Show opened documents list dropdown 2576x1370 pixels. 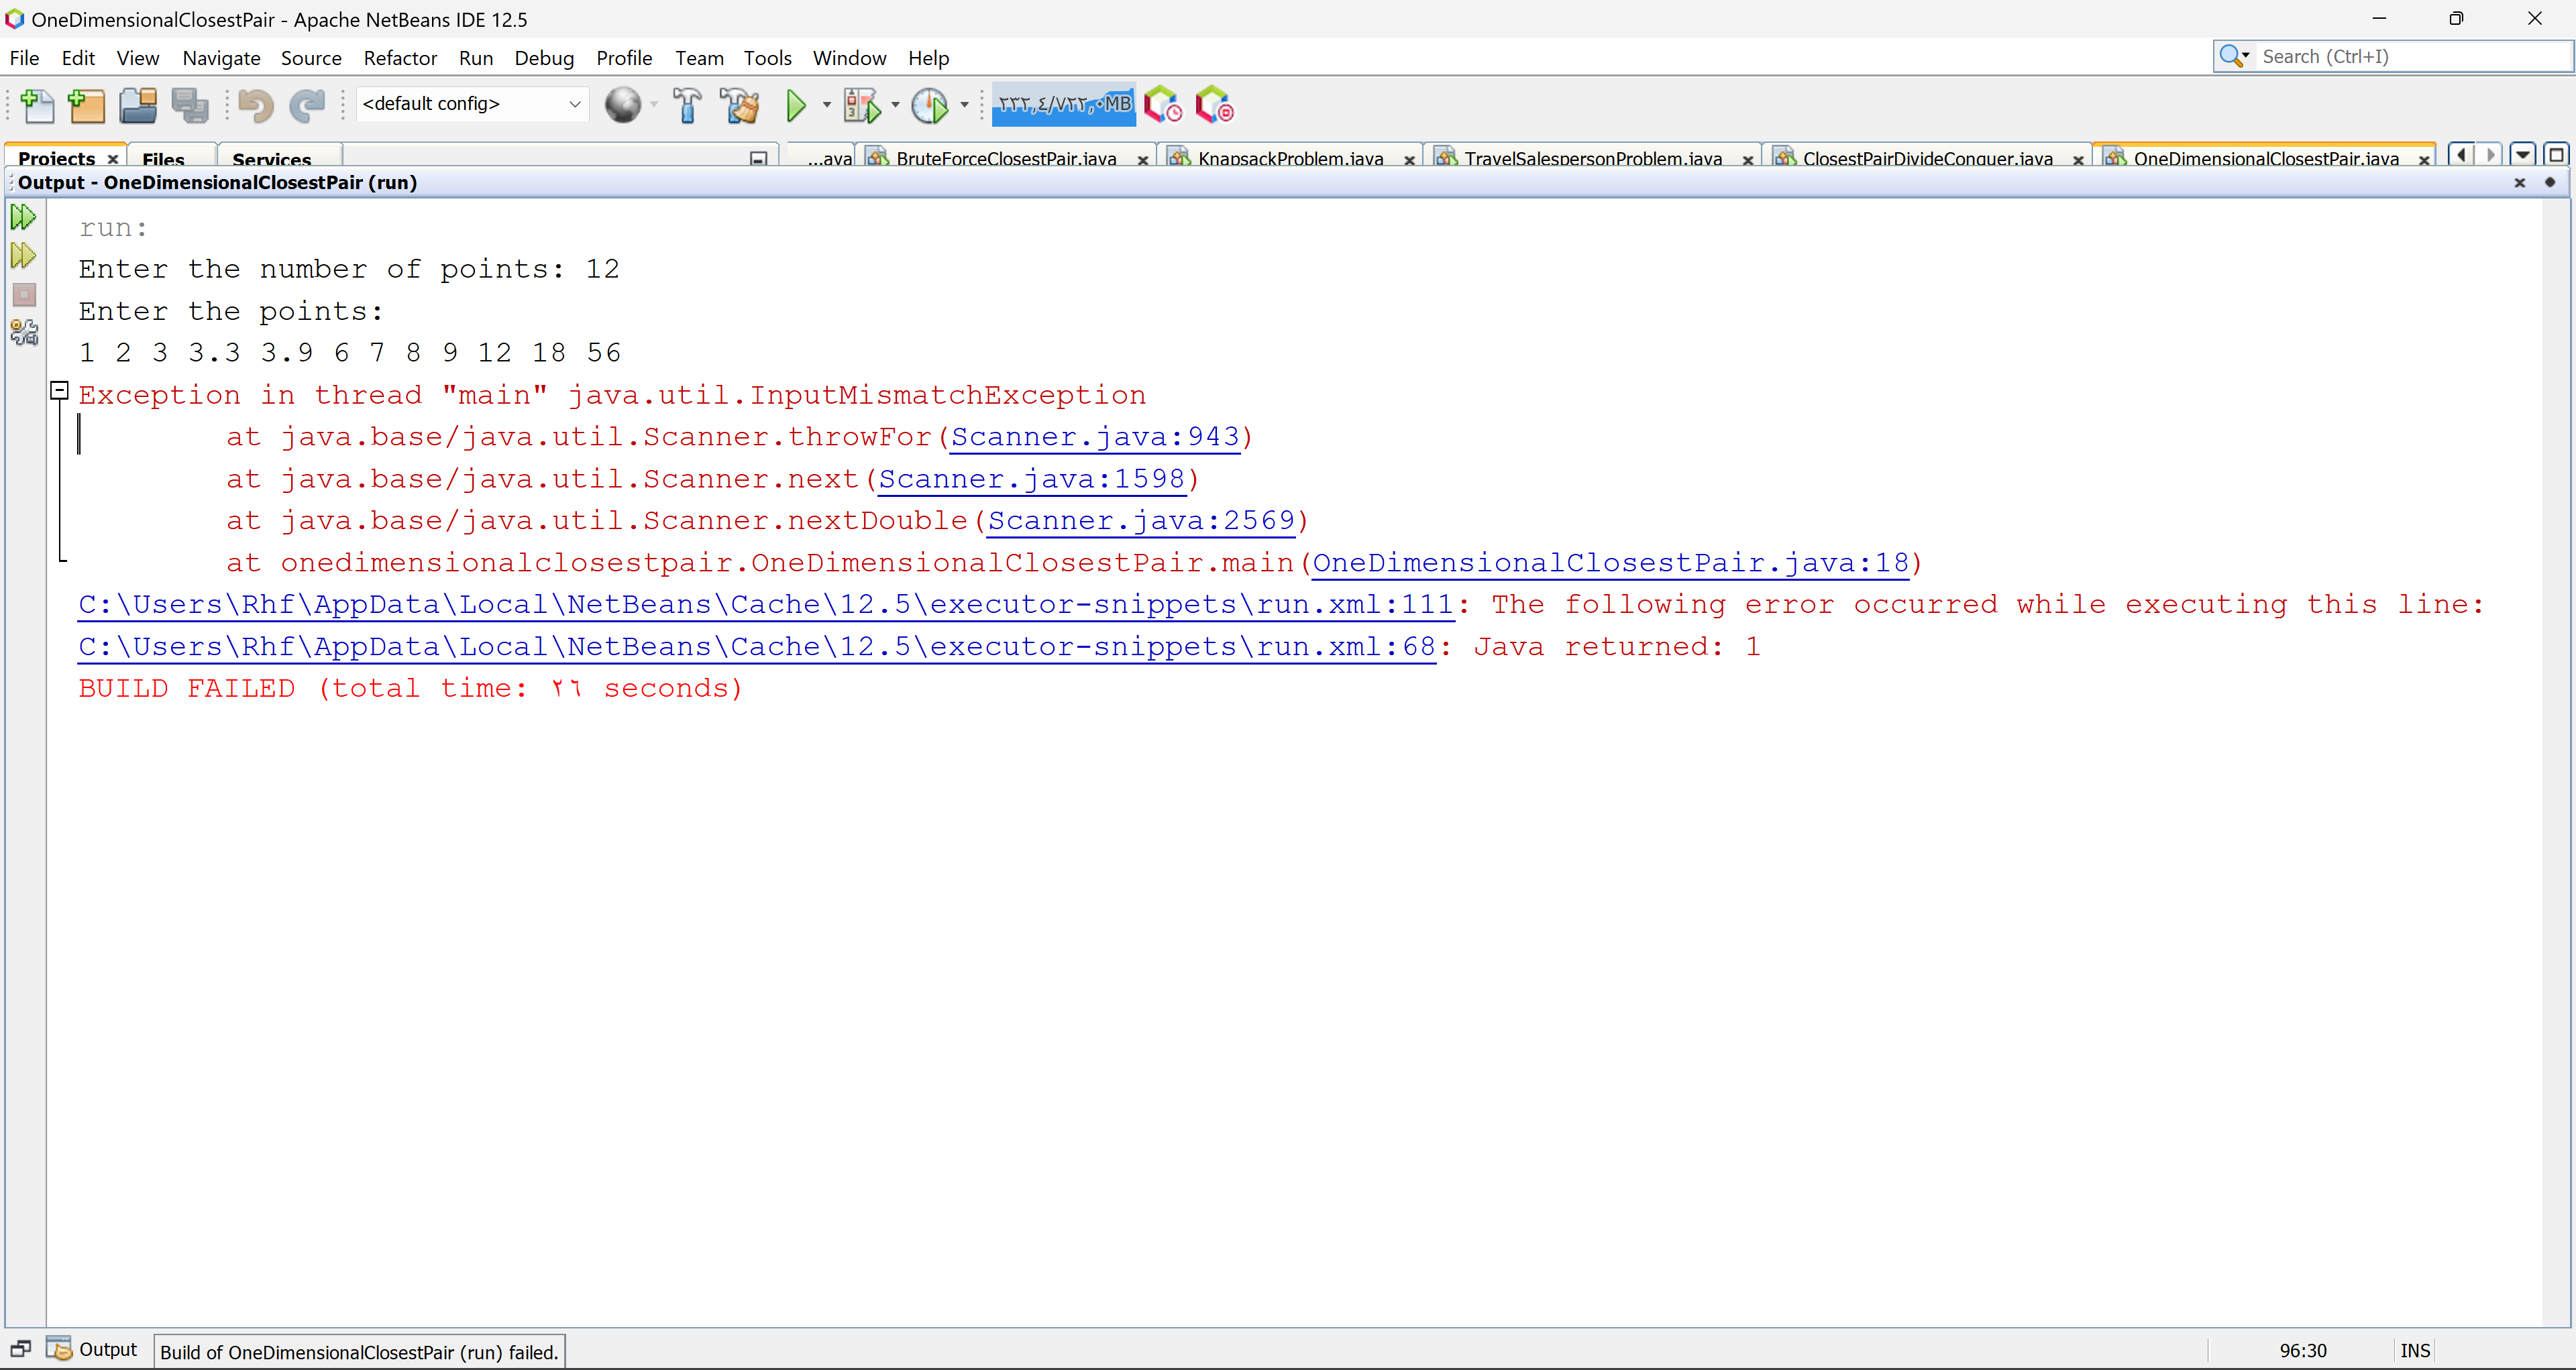point(2522,155)
